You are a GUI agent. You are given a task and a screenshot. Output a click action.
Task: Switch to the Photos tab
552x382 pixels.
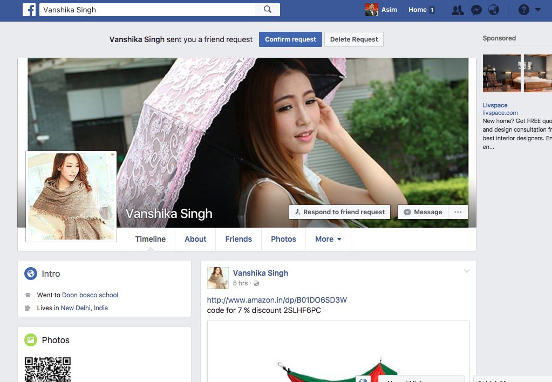(x=283, y=239)
